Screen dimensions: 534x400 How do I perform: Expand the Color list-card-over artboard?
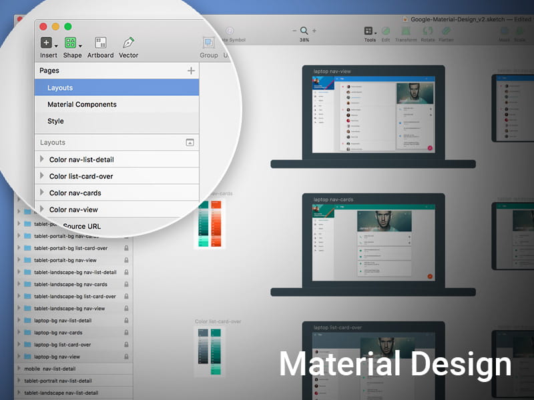[x=42, y=176]
